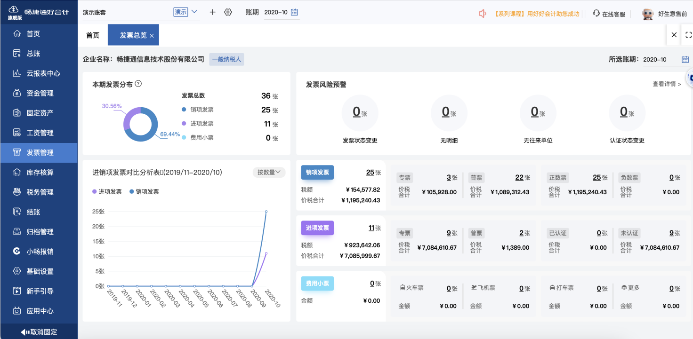693x339 pixels.
Task: Open the 25张 销项发票 count link
Action: (370, 172)
